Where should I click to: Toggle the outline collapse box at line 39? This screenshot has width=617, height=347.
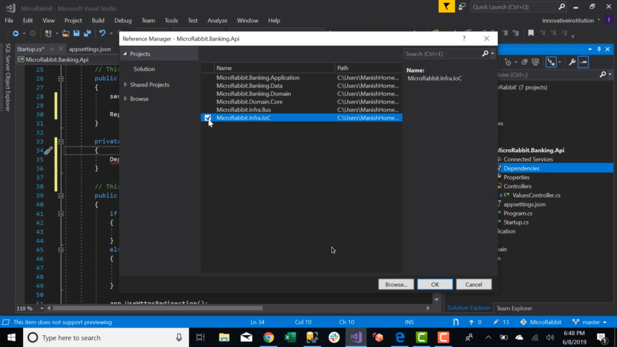pos(61,196)
